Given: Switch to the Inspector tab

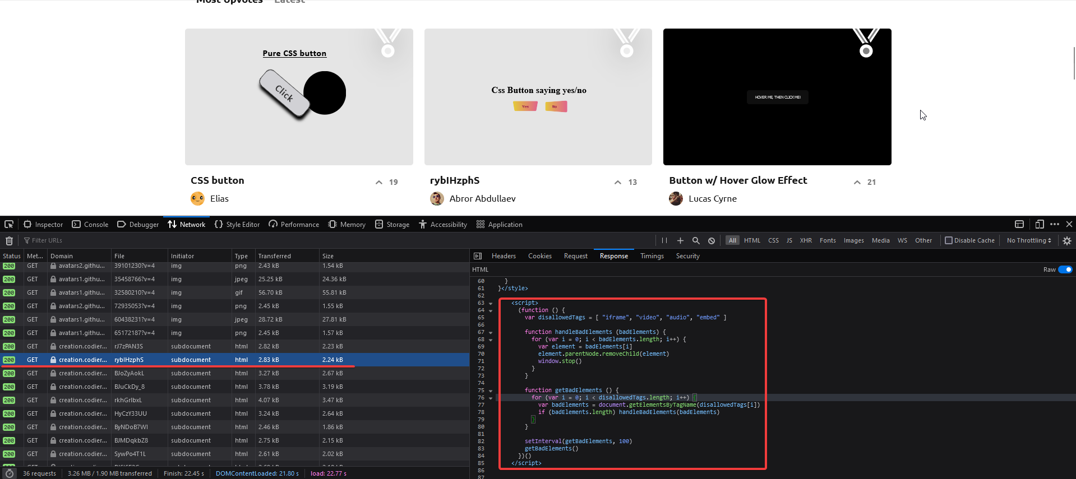Looking at the screenshot, I should coord(43,224).
